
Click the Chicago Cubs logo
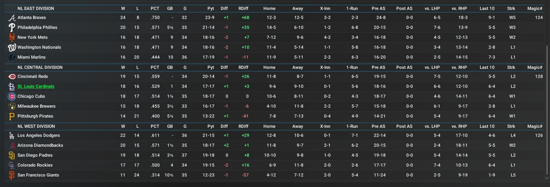(12, 97)
